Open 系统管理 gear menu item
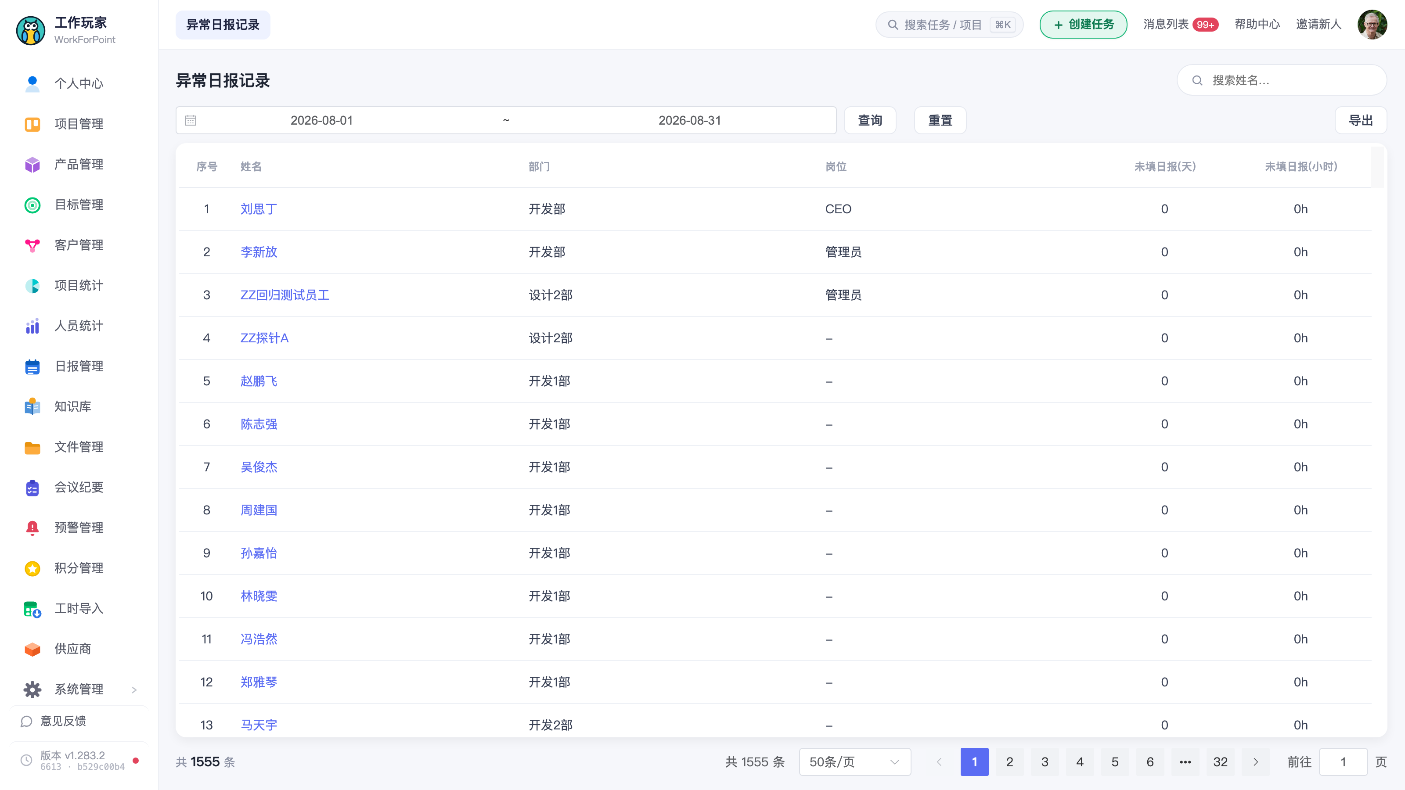The height and width of the screenshot is (790, 1405). click(x=79, y=689)
